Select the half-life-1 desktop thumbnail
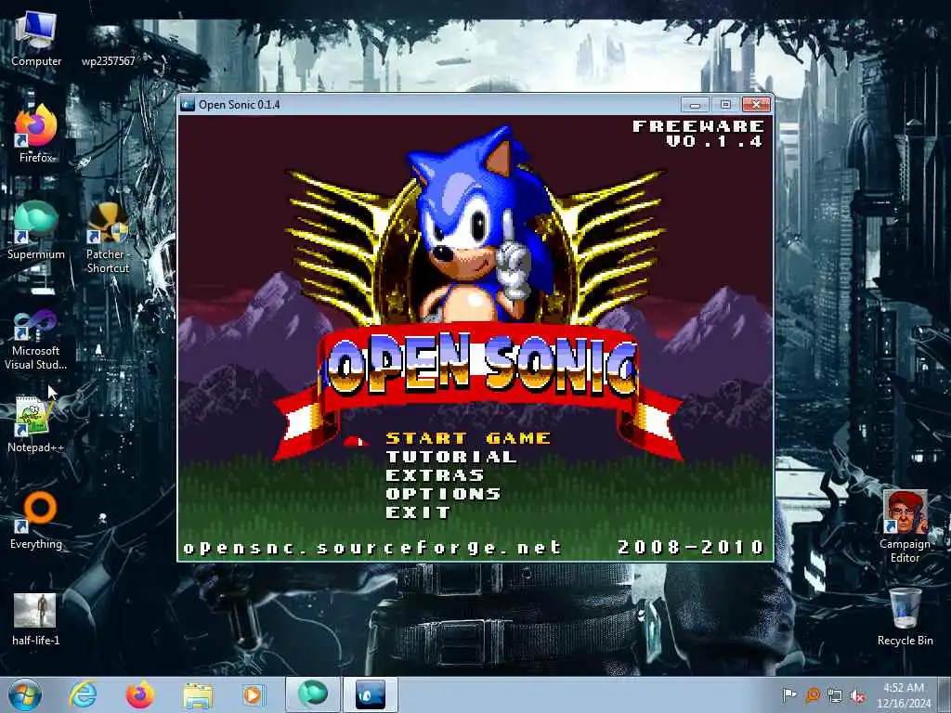 36,618
